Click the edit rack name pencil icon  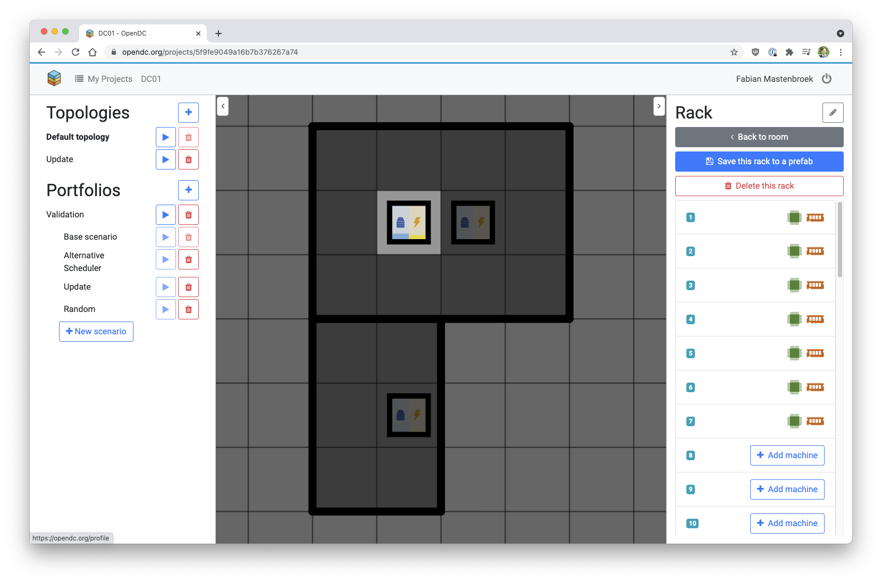point(833,113)
